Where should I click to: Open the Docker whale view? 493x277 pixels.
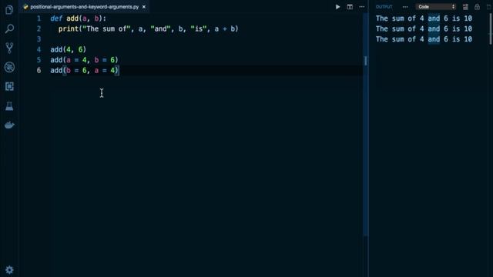tap(9, 125)
